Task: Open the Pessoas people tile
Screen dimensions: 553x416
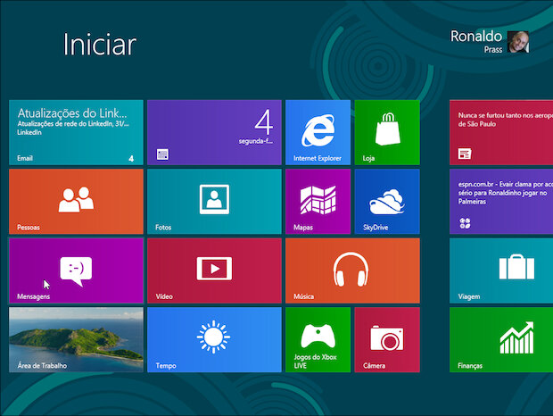Action: point(76,202)
